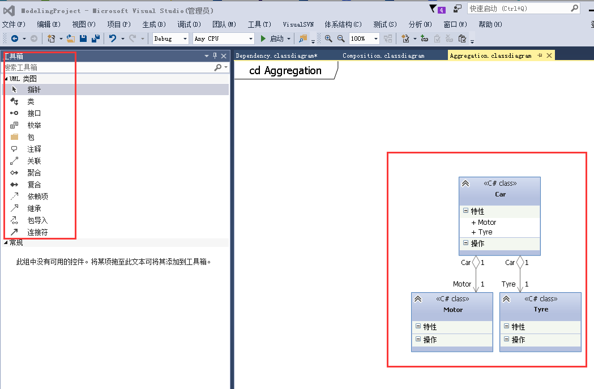Click the new project icon in toolbar

(51, 39)
